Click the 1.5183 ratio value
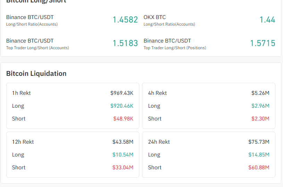This screenshot has width=283, height=187. 125,43
